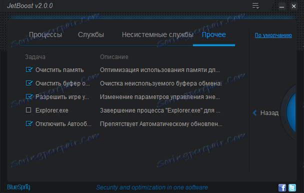Enable the Explorer.exe checkbox
Viewport: 304px width, 193px height.
pos(28,110)
